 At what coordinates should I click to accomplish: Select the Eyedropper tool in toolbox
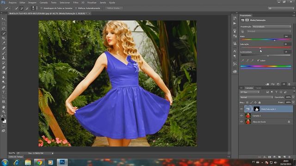3,43
